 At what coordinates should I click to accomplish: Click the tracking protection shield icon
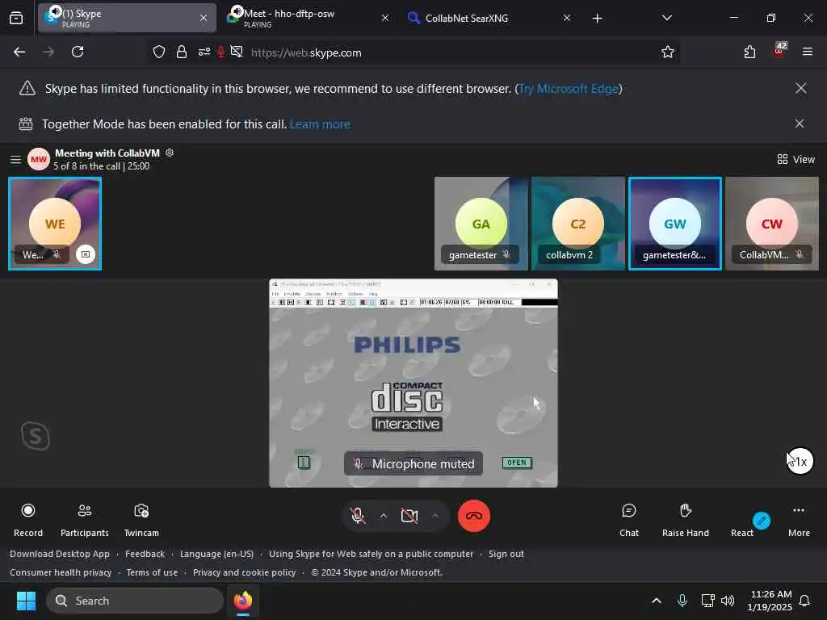[159, 52]
